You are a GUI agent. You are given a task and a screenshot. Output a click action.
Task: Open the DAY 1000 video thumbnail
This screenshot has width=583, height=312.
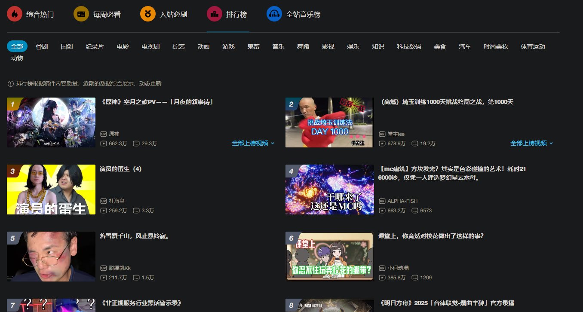330,122
